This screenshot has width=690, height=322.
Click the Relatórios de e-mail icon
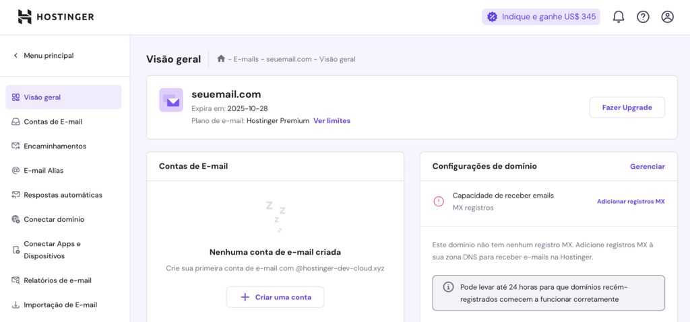[15, 280]
